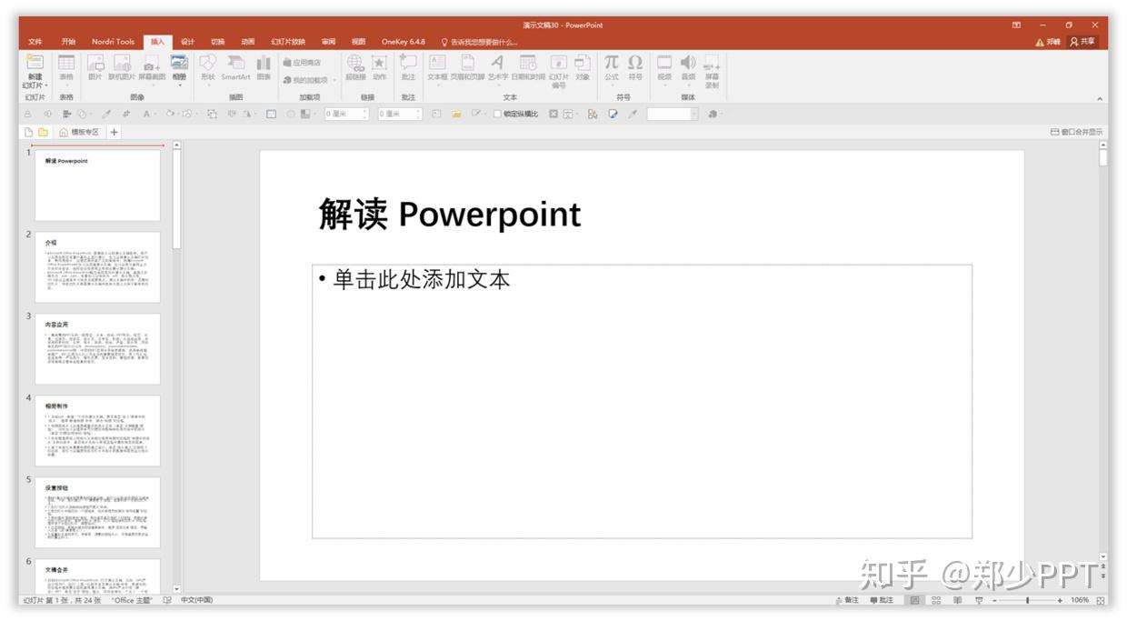The width and height of the screenshot is (1127, 621).
Task: Click the 音频 (Audio) speaker icon
Action: 688,63
